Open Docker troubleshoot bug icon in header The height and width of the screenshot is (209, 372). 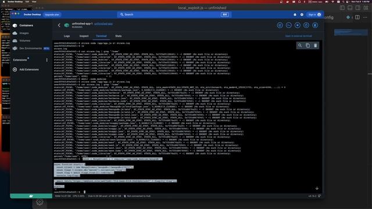coord(295,15)
